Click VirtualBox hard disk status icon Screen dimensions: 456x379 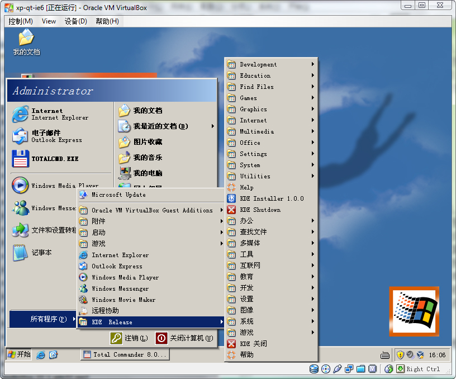point(314,369)
